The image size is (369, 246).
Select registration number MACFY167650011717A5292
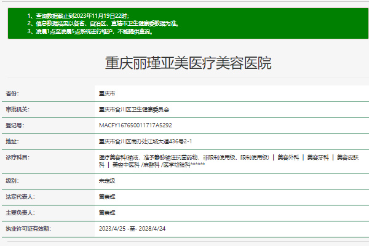(135, 125)
